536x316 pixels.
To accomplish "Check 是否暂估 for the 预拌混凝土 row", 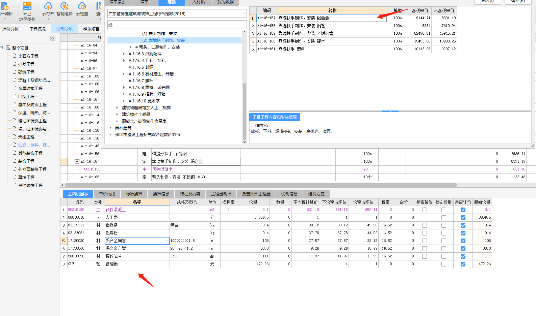I will point(425,210).
